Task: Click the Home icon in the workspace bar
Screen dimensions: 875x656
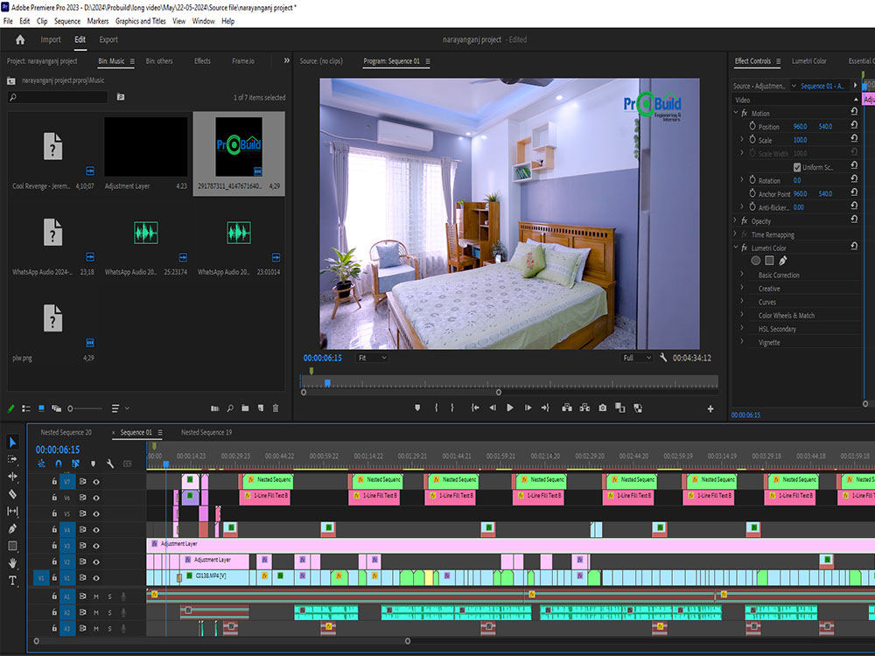Action: pyautogui.click(x=20, y=39)
